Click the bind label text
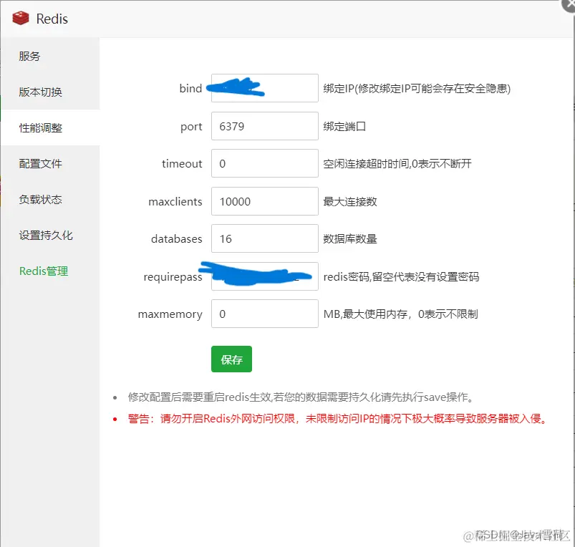This screenshot has width=575, height=547. [190, 88]
